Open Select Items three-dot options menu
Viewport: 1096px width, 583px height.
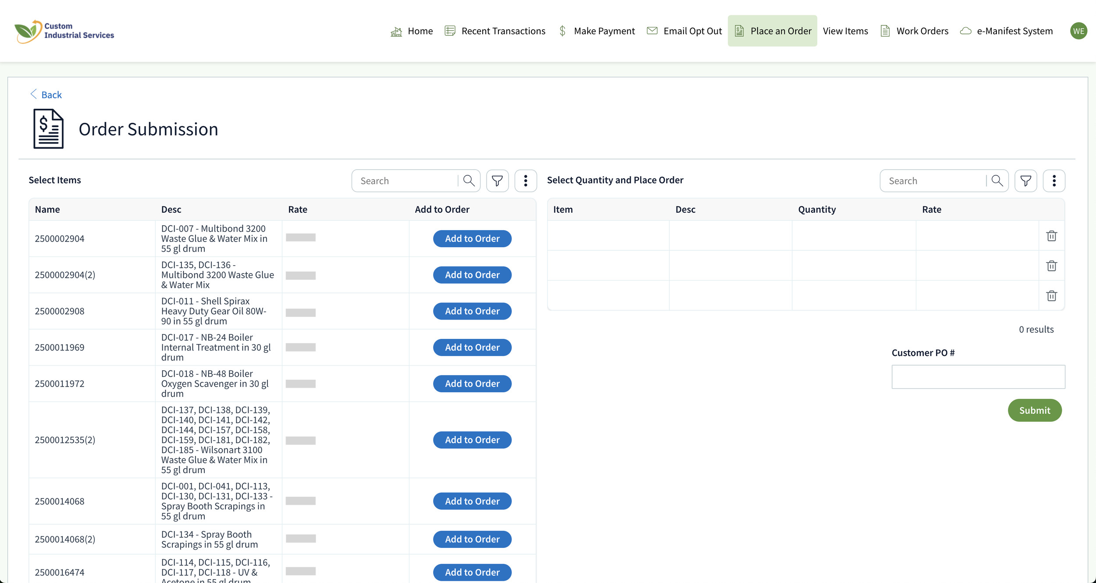[x=525, y=181]
